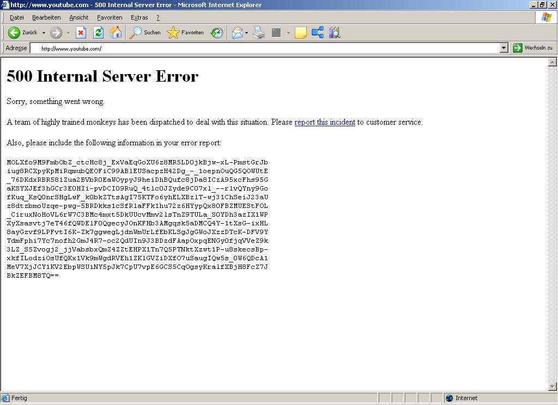Follow the 'report this incident' link
Image resolution: width=558 pixels, height=405 pixels.
(325, 122)
